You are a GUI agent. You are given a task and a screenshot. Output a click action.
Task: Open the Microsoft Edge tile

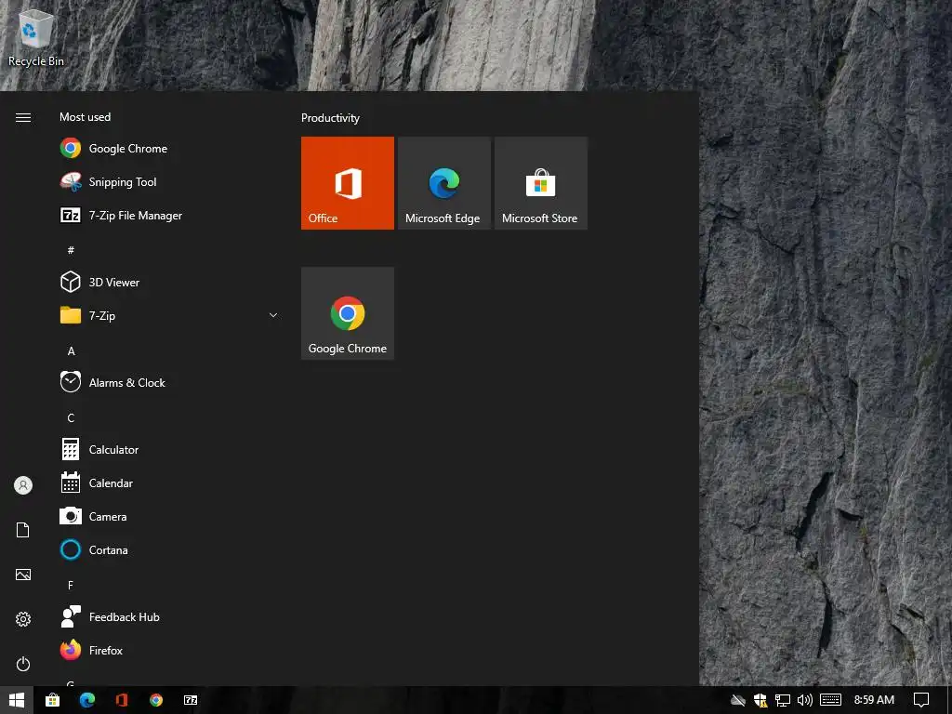(443, 183)
